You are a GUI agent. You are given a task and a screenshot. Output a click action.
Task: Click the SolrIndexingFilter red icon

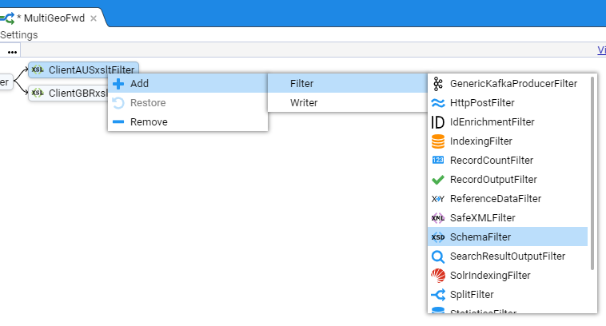click(437, 276)
